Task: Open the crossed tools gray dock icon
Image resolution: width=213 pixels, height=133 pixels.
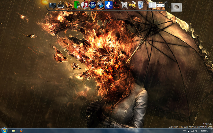Action: pyautogui.click(x=124, y=5)
